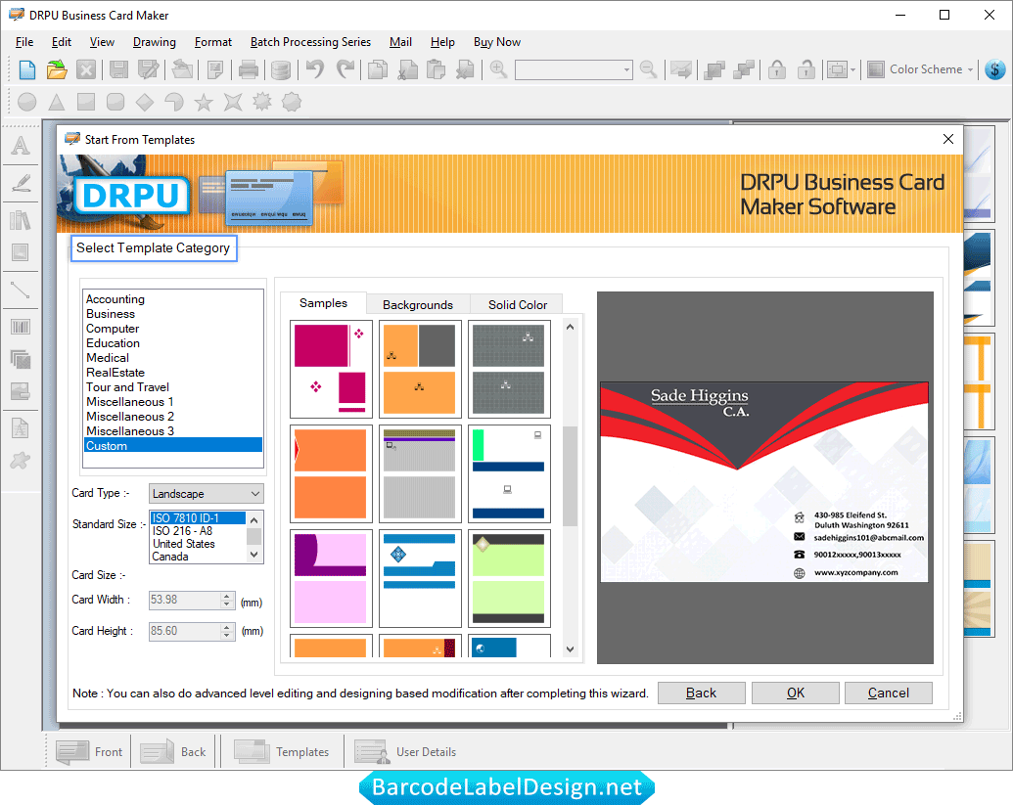Viewport: 1013px width, 805px height.
Task: Open the Card Type dropdown
Action: [207, 494]
